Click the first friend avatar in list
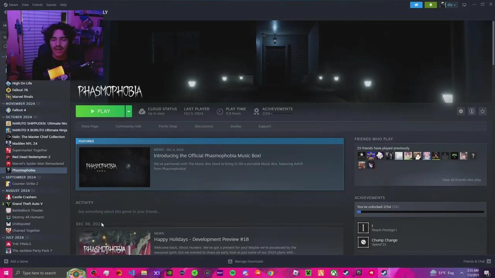Viewport: 495px width, 278px height. (362, 156)
